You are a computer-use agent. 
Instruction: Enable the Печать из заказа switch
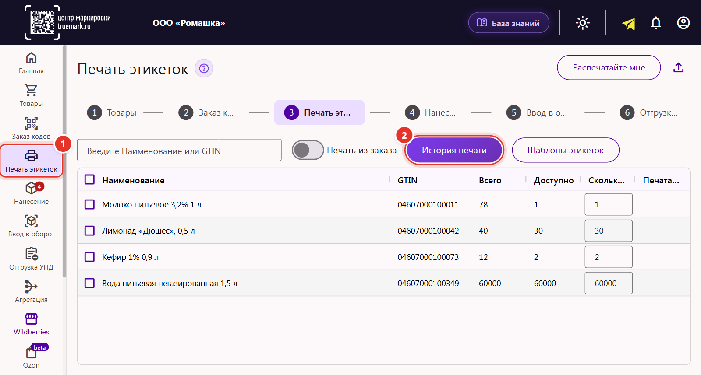(308, 150)
